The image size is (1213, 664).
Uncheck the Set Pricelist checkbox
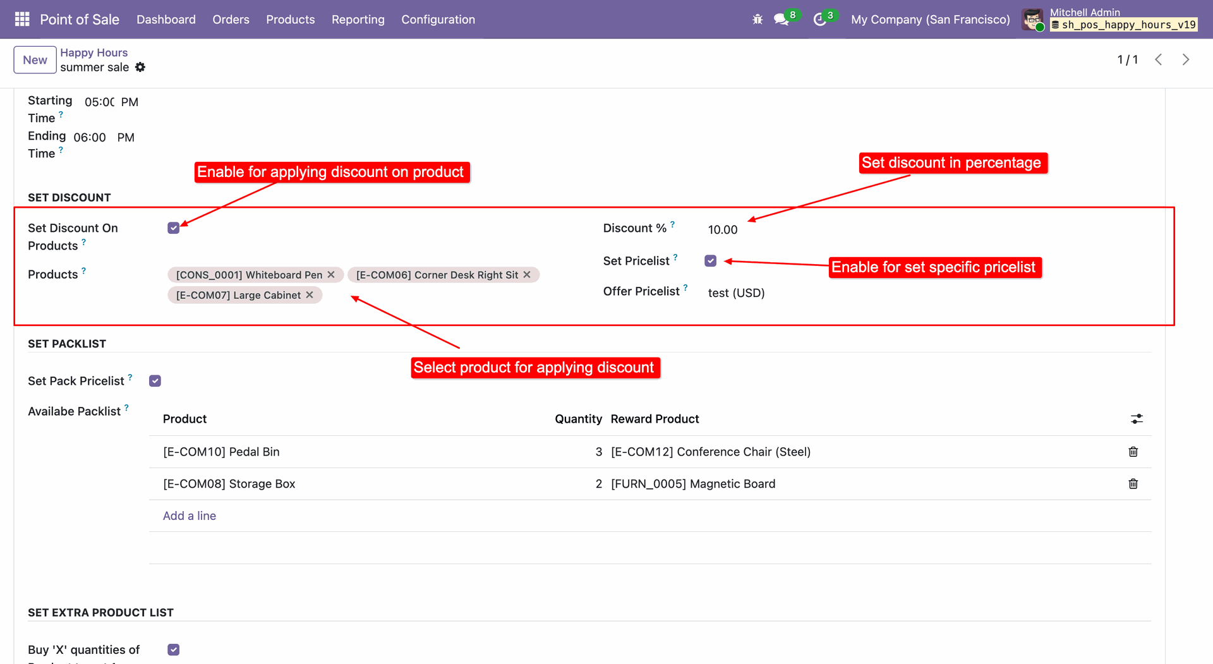click(x=711, y=261)
